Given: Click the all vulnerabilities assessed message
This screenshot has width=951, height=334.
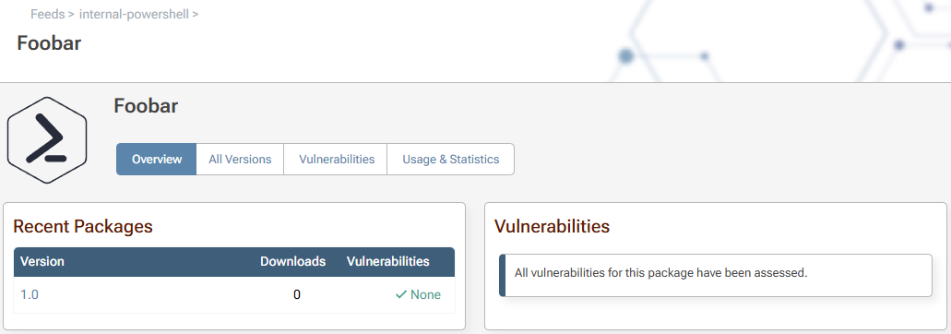Looking at the screenshot, I should [x=661, y=273].
